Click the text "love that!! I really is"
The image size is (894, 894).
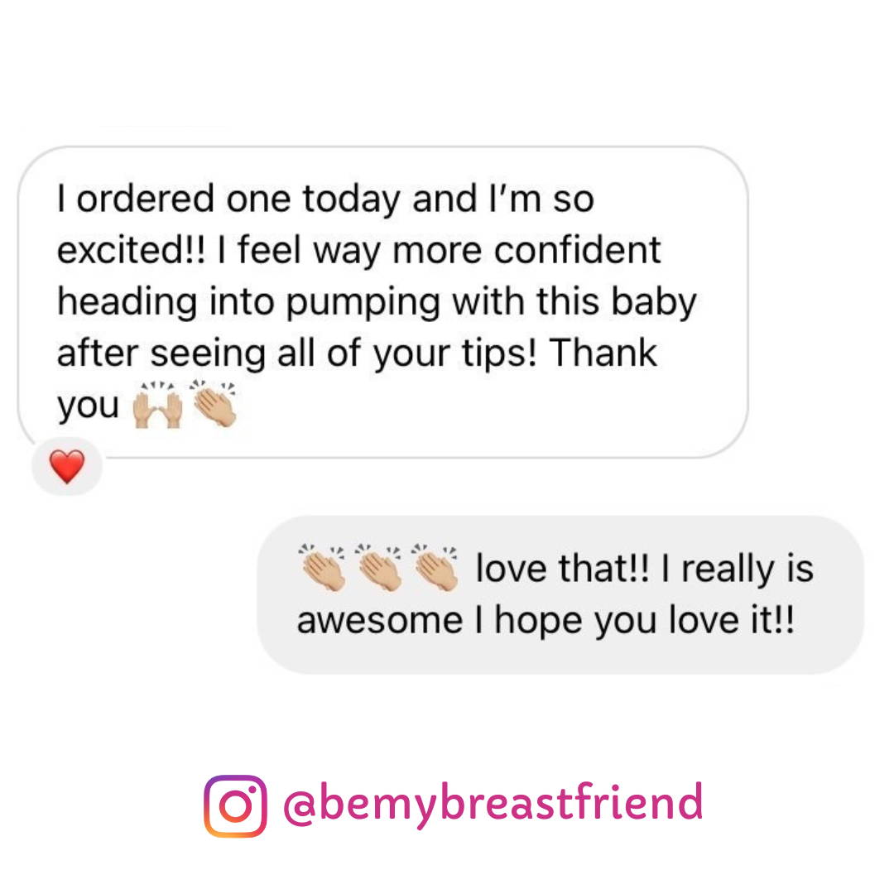coord(644,569)
